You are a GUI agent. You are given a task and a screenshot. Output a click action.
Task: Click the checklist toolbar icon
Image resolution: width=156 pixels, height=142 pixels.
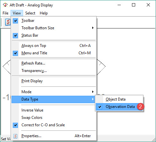click(x=8, y=22)
